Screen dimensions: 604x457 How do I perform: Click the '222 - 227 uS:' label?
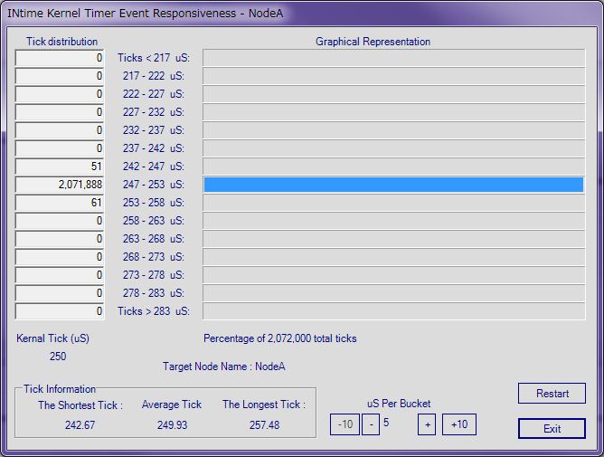154,94
